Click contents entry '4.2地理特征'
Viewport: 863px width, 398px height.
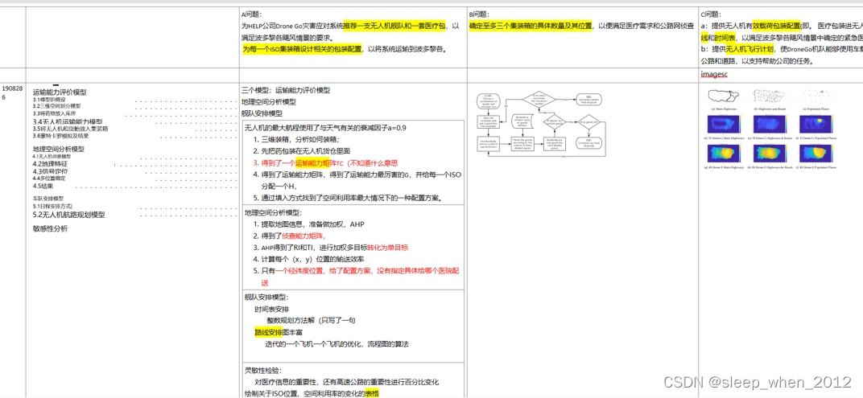coord(50,164)
